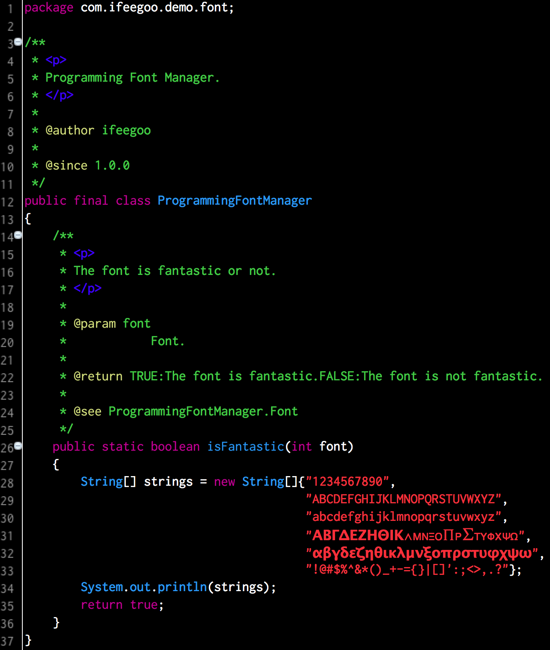This screenshot has height=650, width=550.
Task: Collapse the method Javadoc comment at line 14
Action: 18,235
